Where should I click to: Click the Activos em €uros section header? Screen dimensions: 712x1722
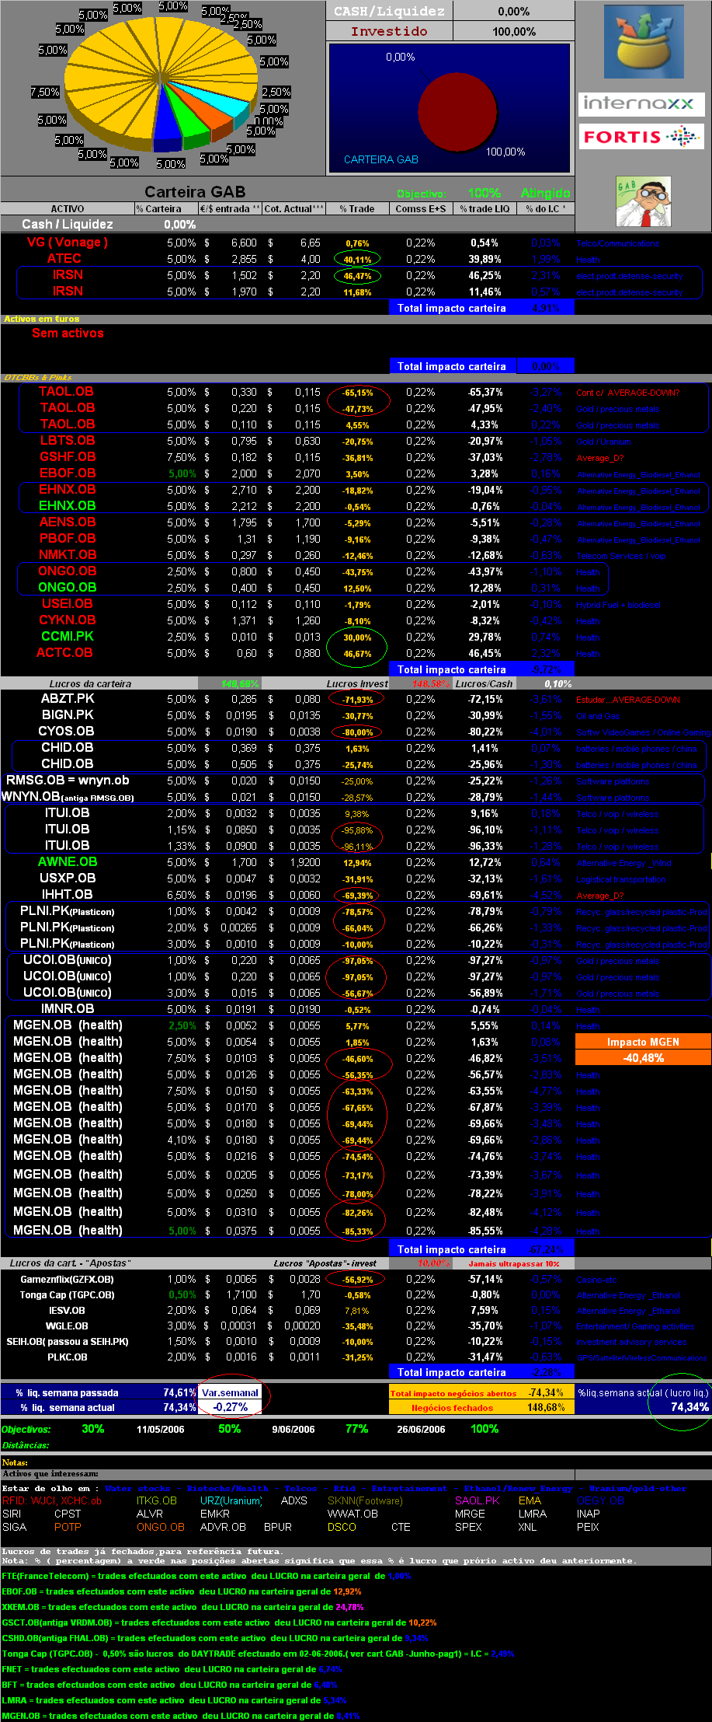[x=42, y=319]
